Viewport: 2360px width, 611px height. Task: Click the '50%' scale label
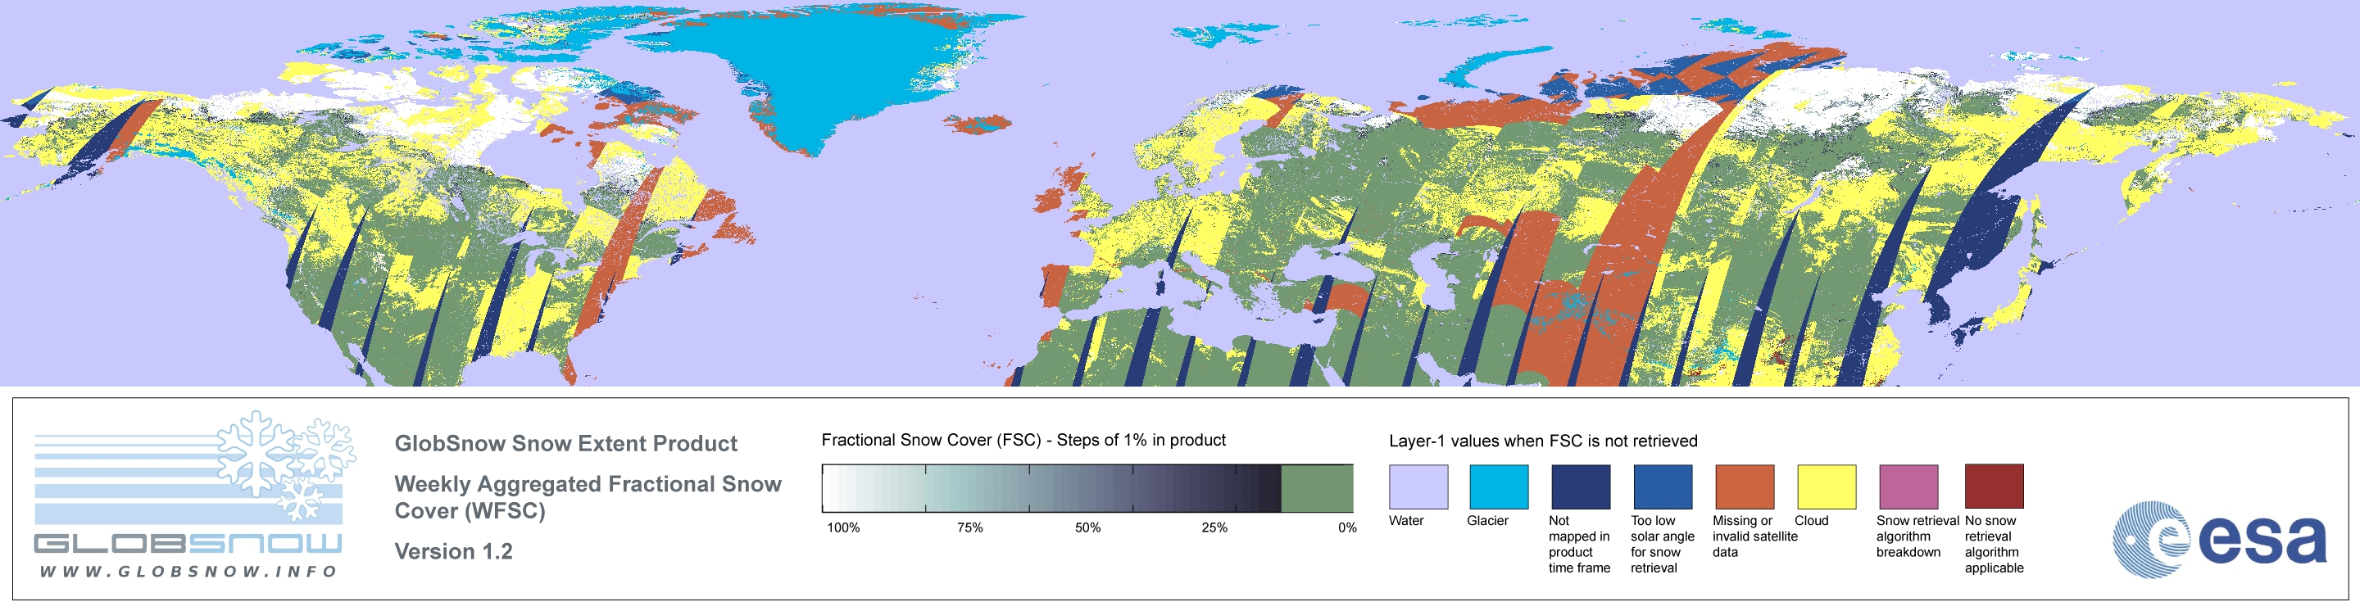tap(1087, 527)
